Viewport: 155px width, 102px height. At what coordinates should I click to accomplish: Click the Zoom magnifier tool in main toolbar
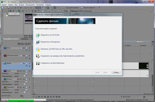[63, 8]
